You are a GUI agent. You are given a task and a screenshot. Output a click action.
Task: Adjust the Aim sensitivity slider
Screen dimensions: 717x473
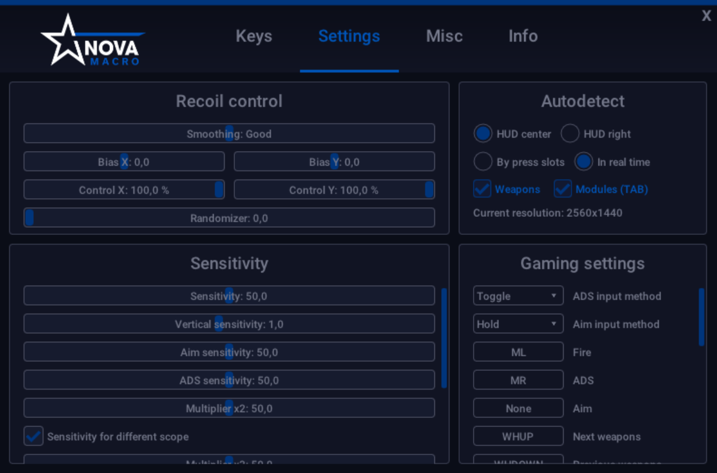[229, 352]
